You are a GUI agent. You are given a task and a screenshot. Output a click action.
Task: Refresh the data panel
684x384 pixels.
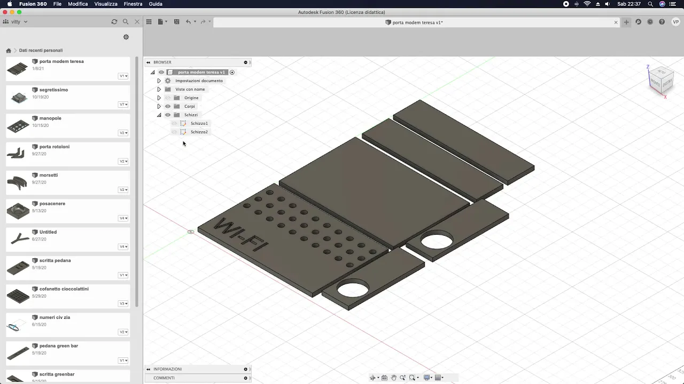click(x=114, y=22)
